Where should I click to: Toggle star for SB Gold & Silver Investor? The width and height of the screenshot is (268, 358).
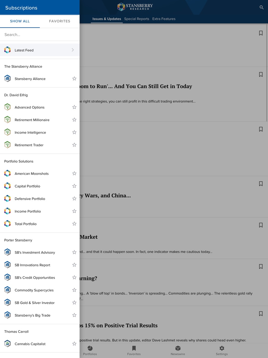(74, 302)
